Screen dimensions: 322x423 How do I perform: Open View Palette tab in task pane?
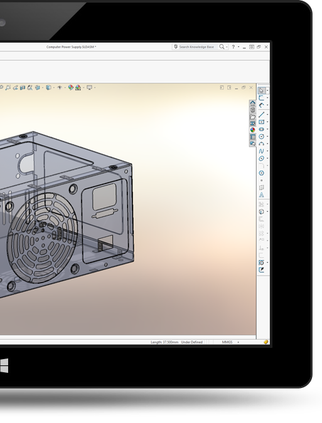pos(252,123)
